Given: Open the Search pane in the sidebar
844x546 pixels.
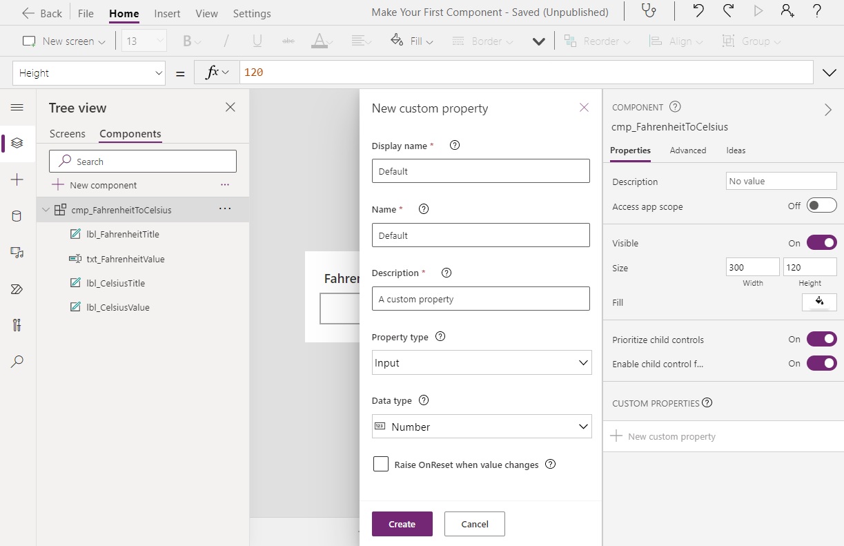Looking at the screenshot, I should click(x=18, y=361).
